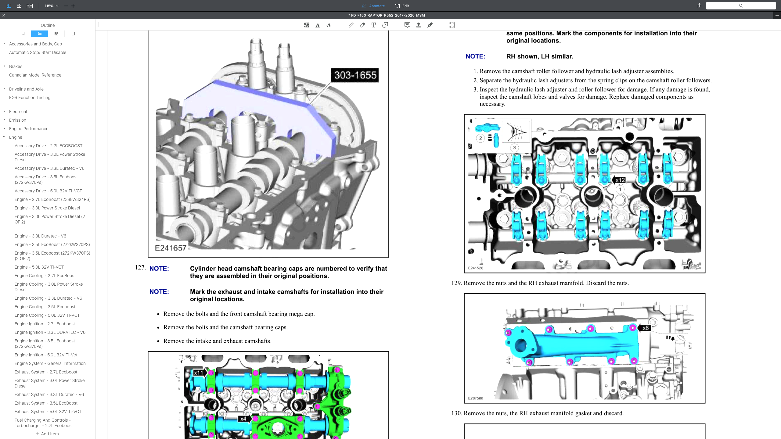Show bookmarks in the sidebar
781x439 pixels.
[23, 34]
